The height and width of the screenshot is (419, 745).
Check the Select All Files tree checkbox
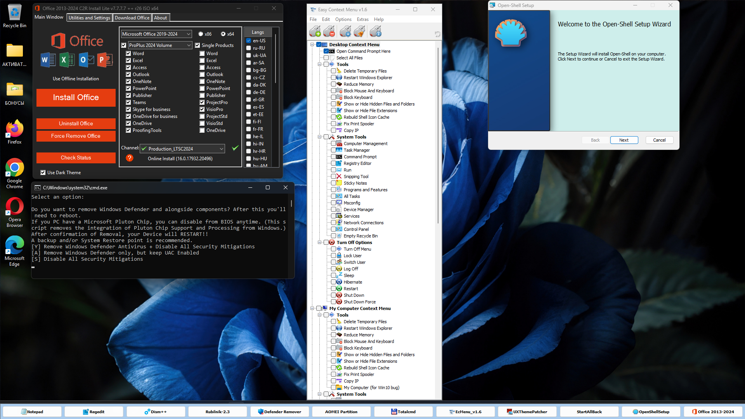(x=326, y=58)
